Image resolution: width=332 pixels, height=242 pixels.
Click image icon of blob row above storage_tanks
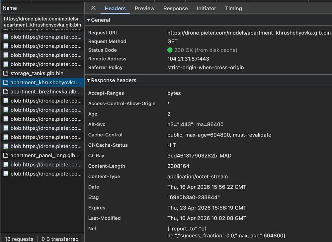click(x=6, y=64)
